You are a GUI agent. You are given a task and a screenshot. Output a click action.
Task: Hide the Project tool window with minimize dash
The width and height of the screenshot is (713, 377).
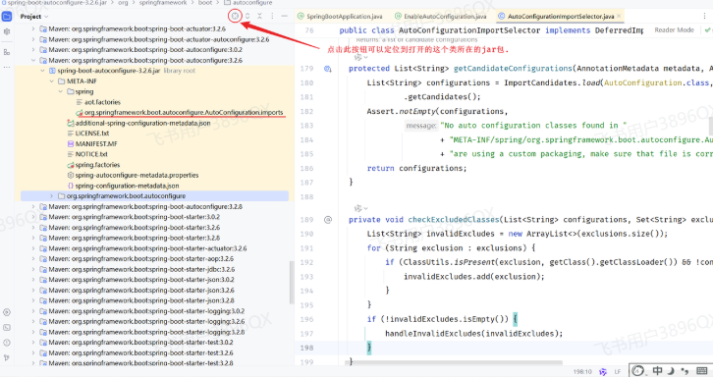point(284,16)
